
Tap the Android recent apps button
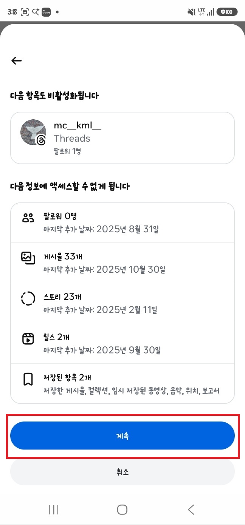pos(54,510)
